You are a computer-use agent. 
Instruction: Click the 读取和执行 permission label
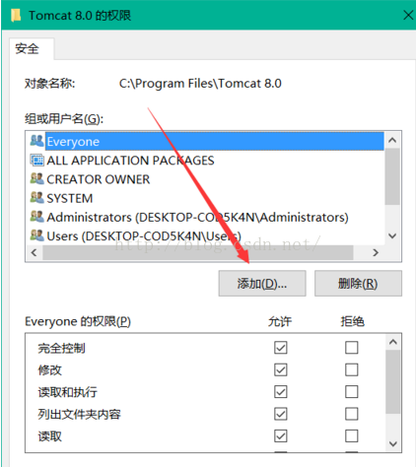pyautogui.click(x=67, y=392)
